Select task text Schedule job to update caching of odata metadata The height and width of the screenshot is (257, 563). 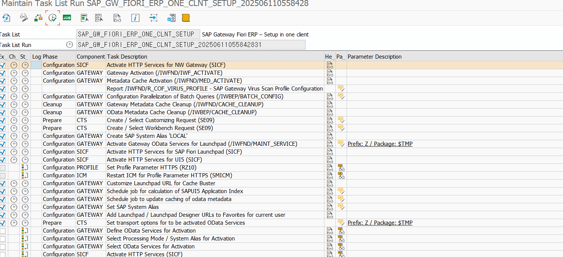click(169, 199)
